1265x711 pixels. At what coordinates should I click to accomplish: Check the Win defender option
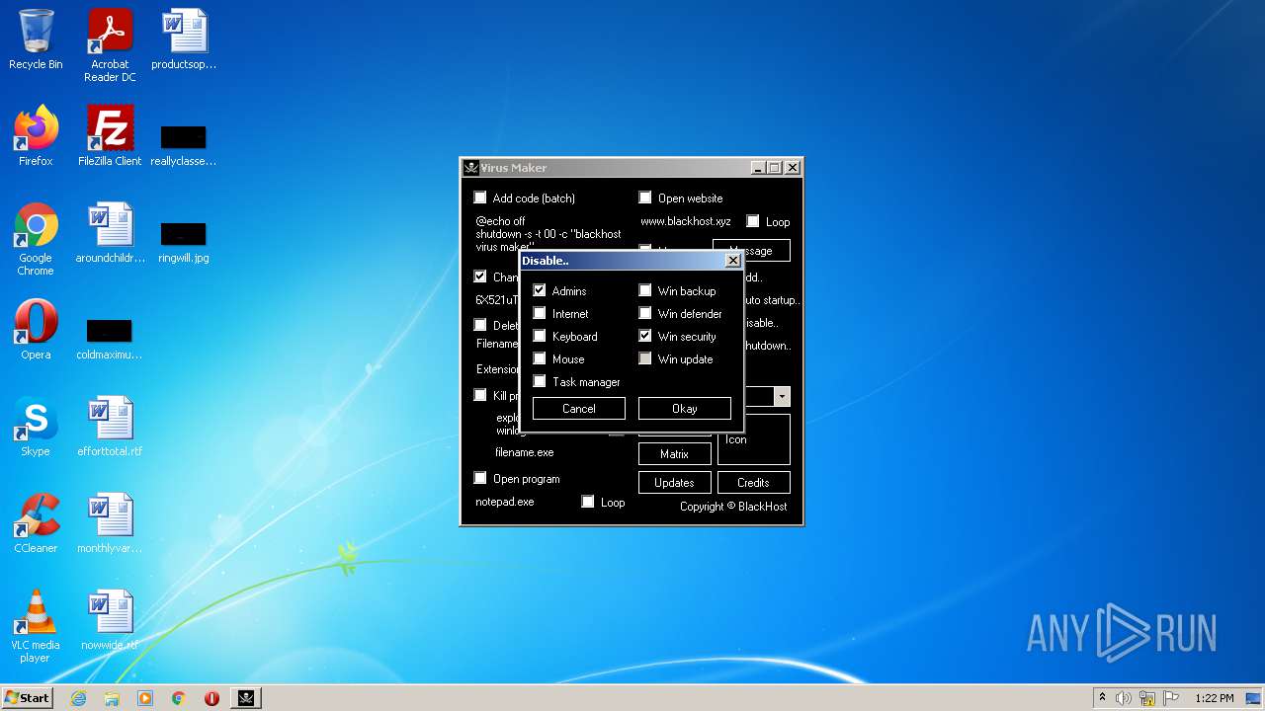(645, 313)
